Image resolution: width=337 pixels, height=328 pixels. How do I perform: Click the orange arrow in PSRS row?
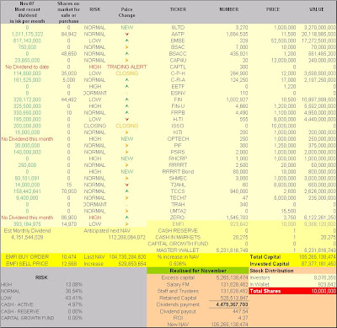[127, 152]
